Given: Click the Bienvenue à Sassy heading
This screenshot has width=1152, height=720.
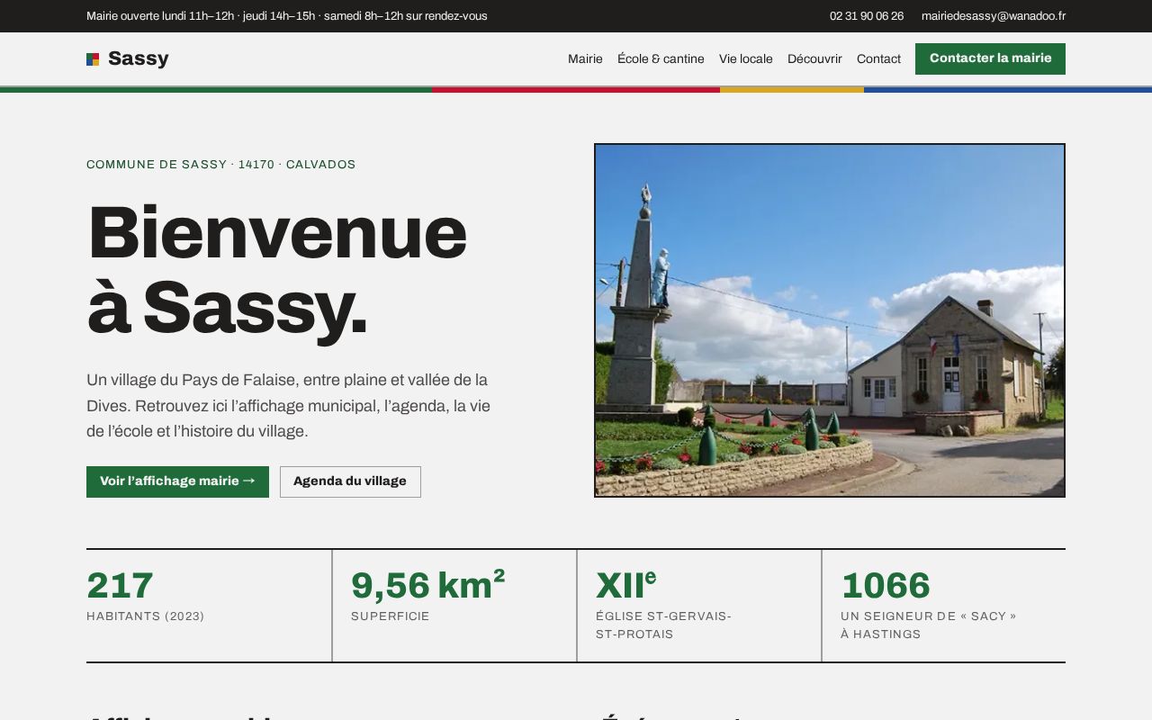Looking at the screenshot, I should [276, 270].
